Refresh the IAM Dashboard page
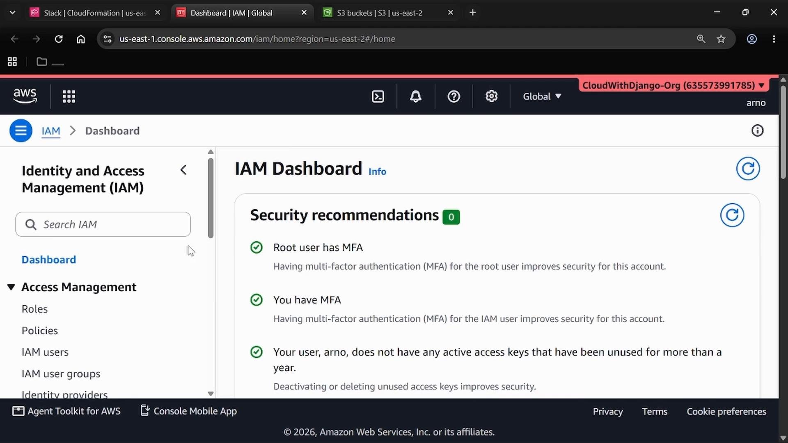This screenshot has width=788, height=443. tap(748, 169)
